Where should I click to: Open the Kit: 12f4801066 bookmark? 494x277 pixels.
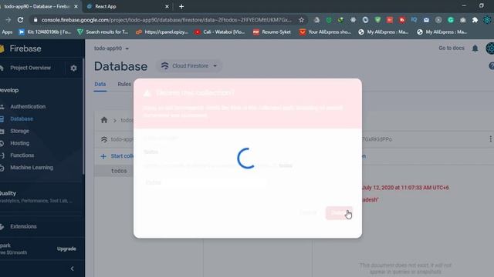coord(45,32)
